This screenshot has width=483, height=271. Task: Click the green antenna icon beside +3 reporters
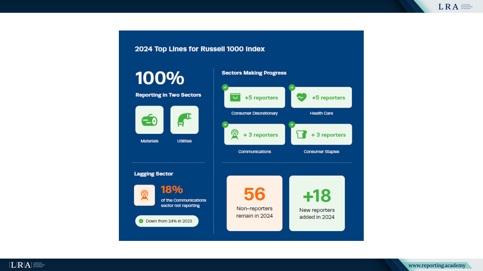pos(235,134)
